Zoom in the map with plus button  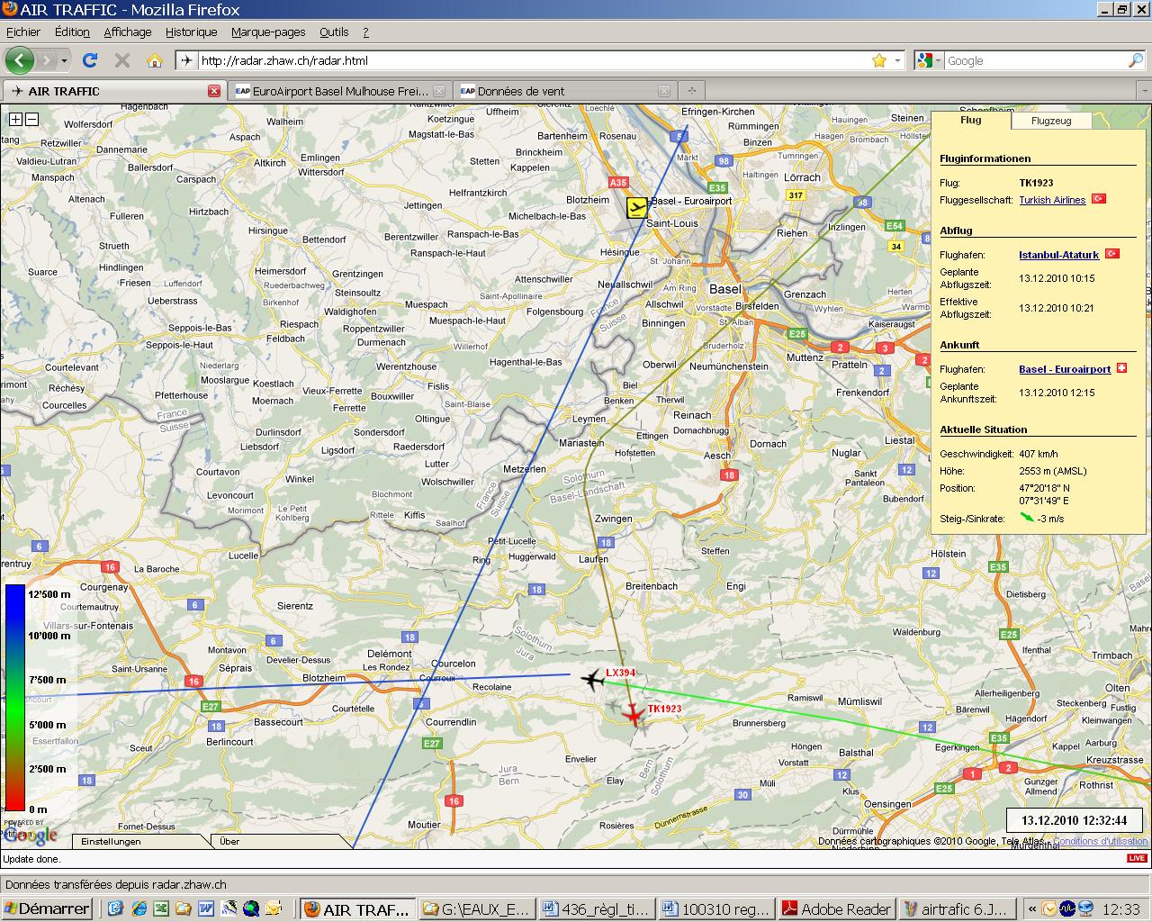coord(16,119)
